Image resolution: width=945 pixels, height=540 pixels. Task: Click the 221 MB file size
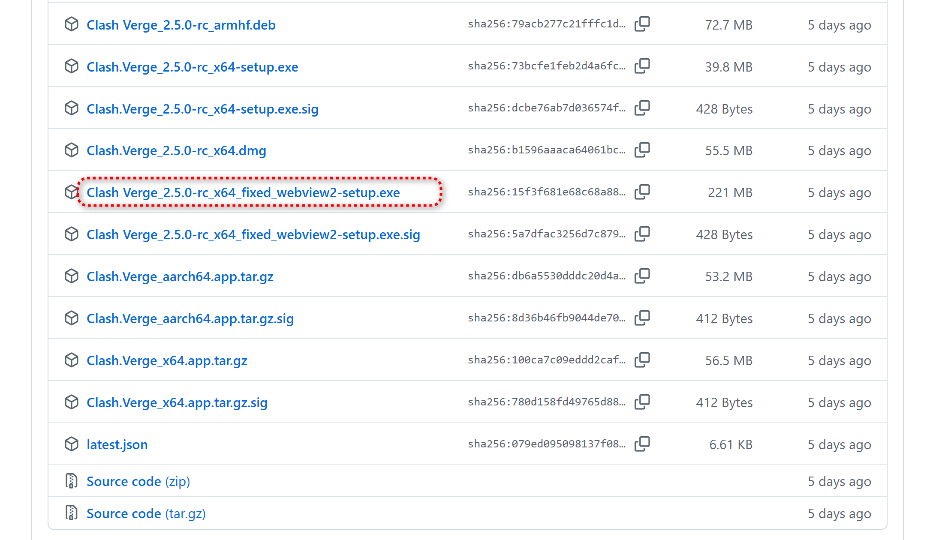[730, 193]
